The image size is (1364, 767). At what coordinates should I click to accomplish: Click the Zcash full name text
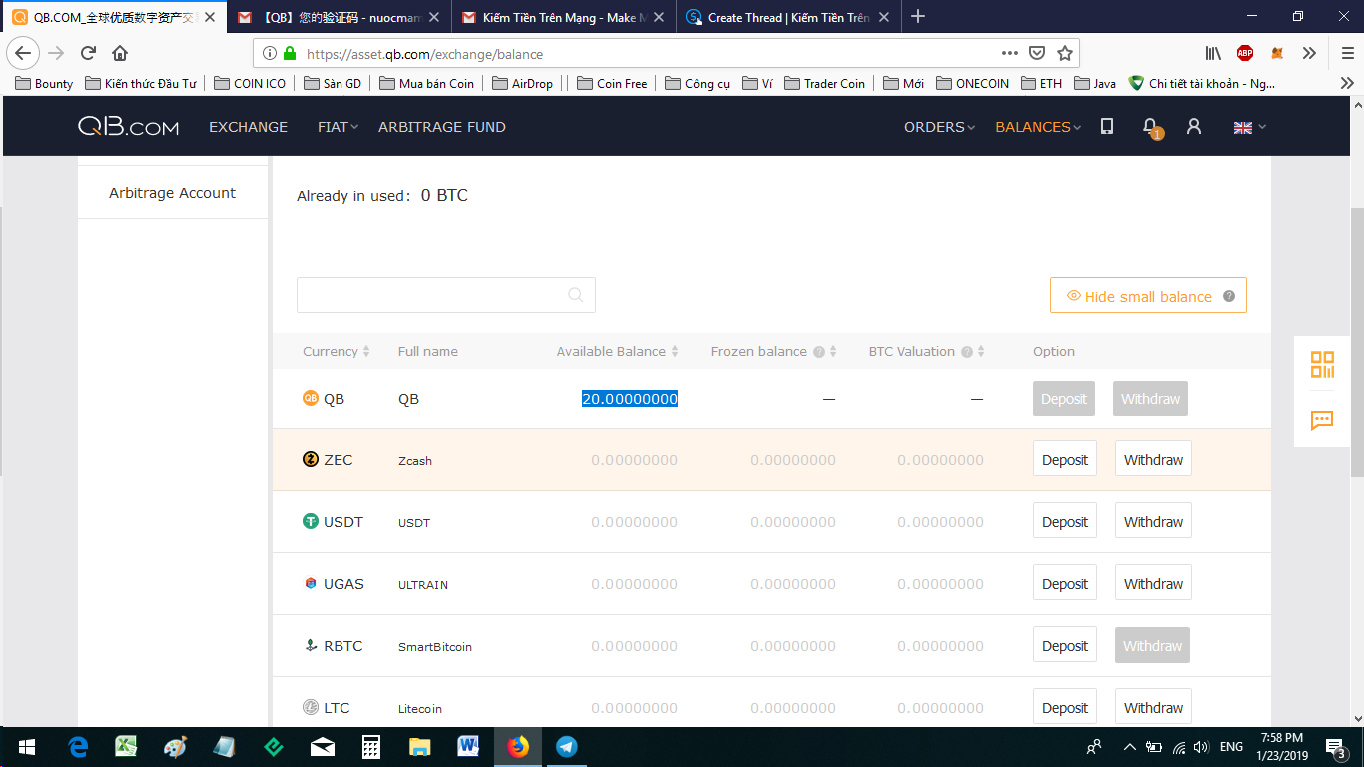415,461
